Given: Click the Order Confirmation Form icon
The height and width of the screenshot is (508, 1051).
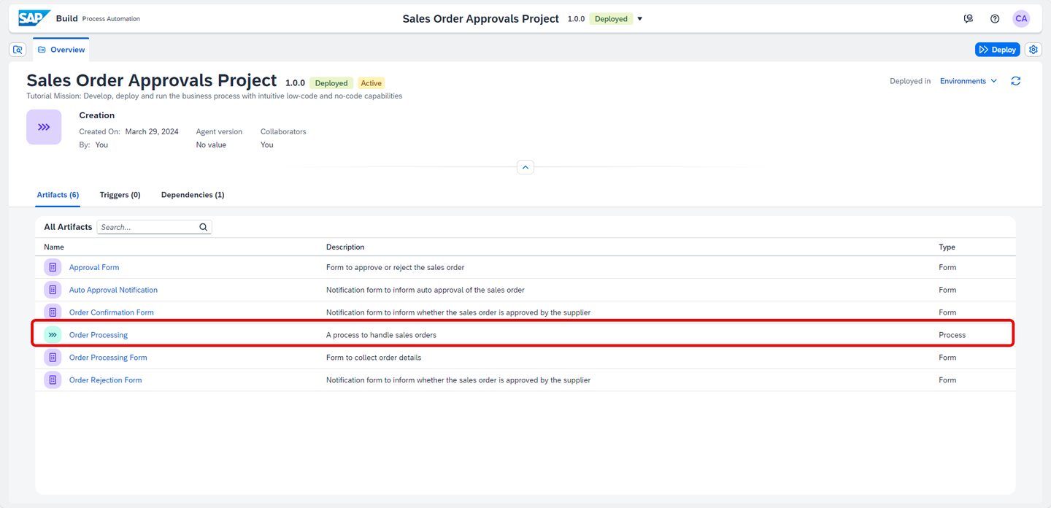Looking at the screenshot, I should (x=53, y=312).
